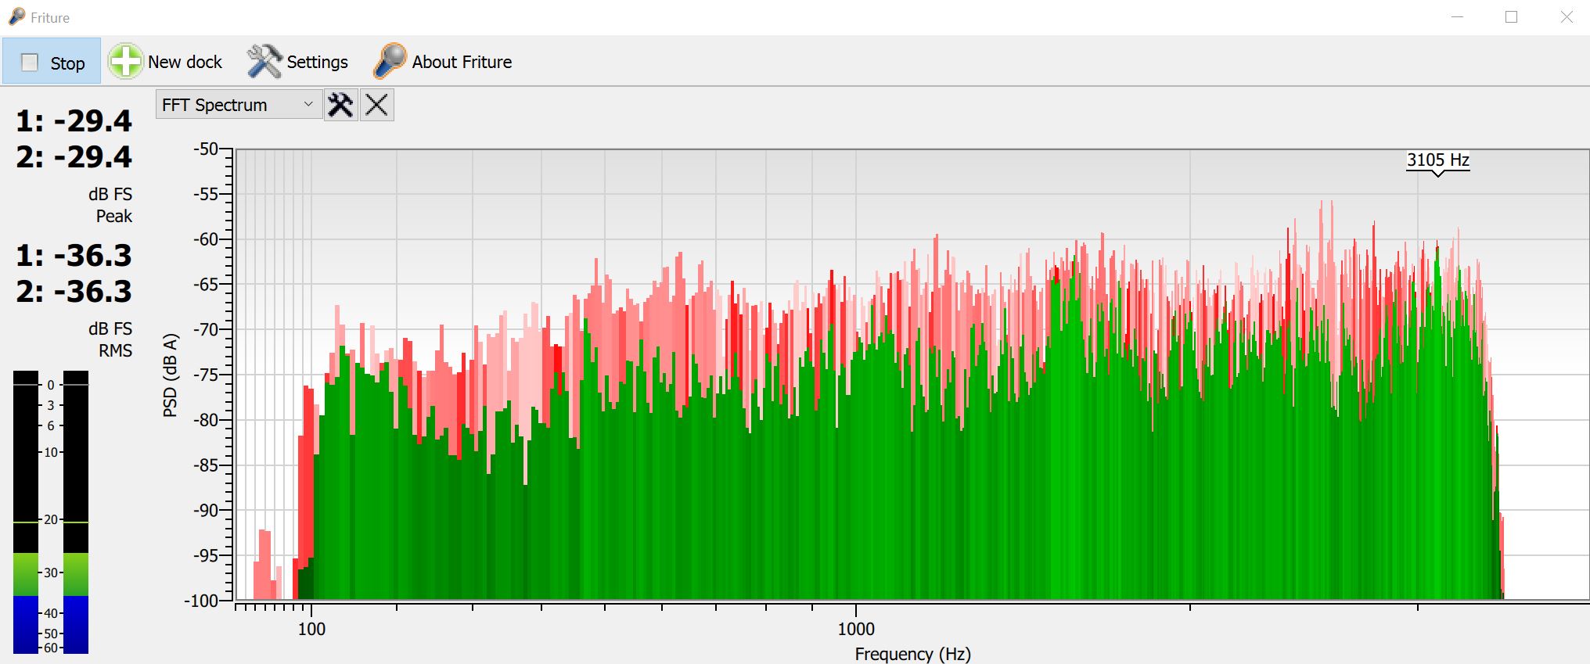
Task: Click the Stop button to pause capture
Action: 52,63
